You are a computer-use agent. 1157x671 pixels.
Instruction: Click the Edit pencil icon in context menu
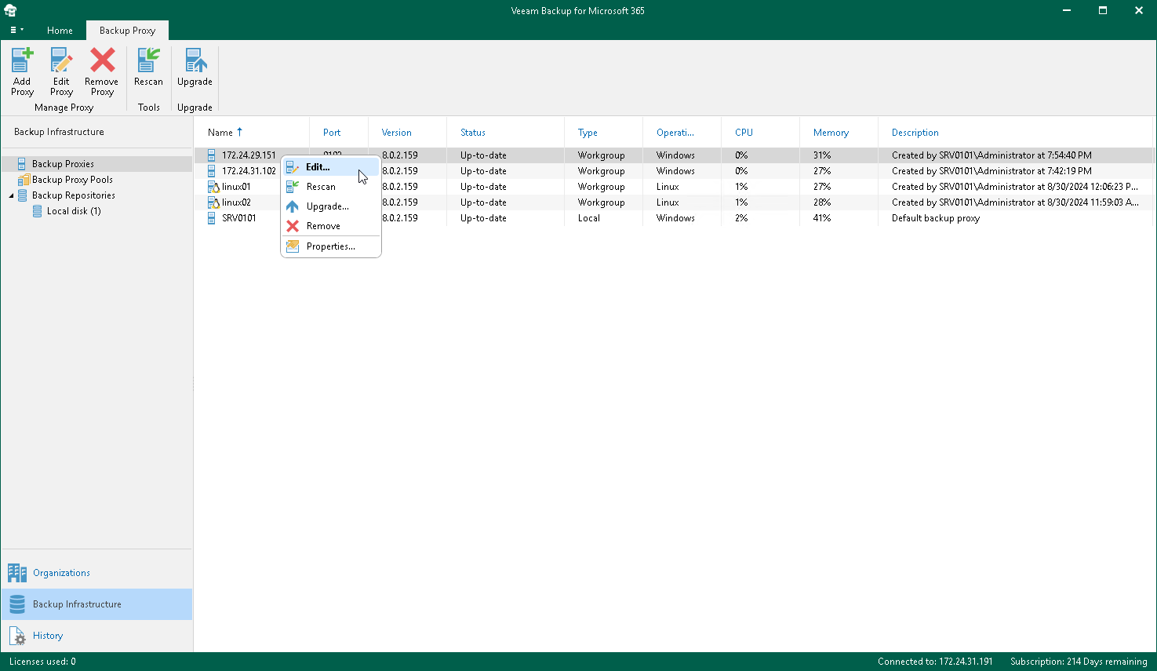tap(293, 167)
